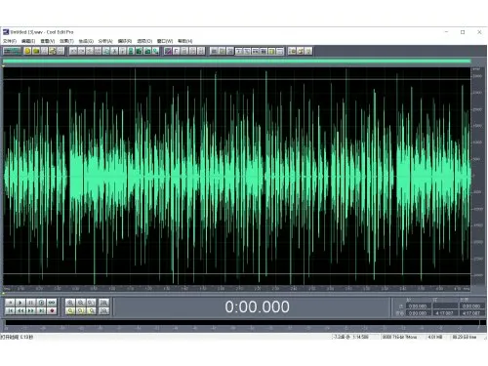This screenshot has width=488, height=366.
Task: Toggle the Play Looped infinity button
Action: pyautogui.click(x=52, y=303)
